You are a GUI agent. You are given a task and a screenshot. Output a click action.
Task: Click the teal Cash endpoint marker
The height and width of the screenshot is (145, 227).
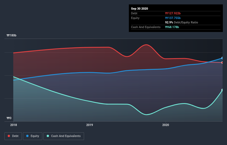coord(222,90)
